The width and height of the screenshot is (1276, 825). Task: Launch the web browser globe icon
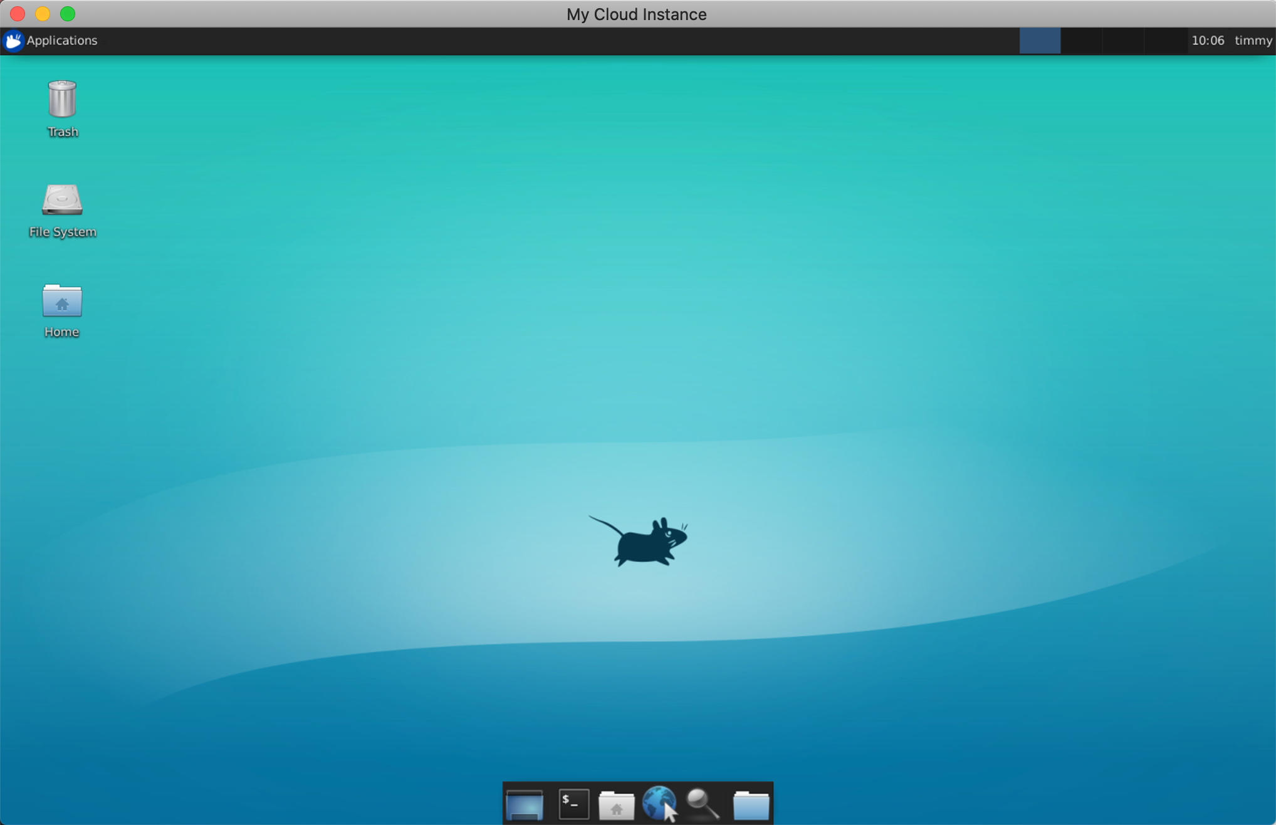[x=659, y=803]
